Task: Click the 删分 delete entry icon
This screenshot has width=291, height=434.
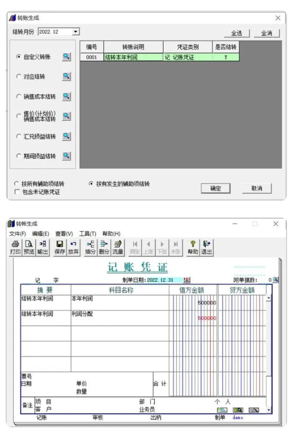Action: coord(104,248)
